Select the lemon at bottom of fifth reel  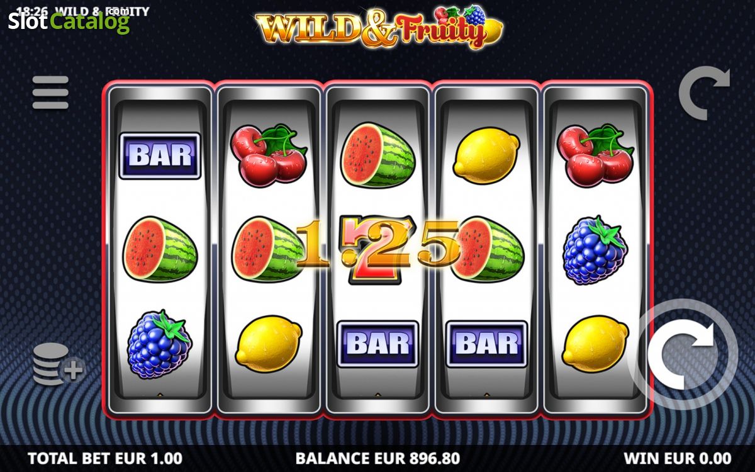click(595, 344)
